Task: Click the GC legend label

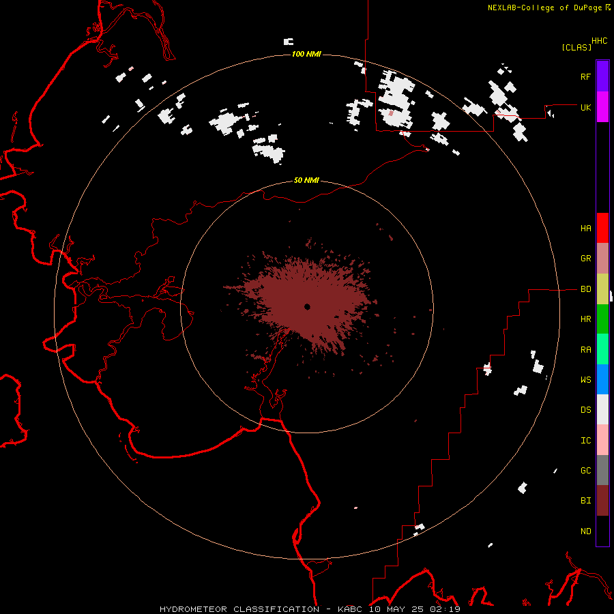Action: pos(585,470)
